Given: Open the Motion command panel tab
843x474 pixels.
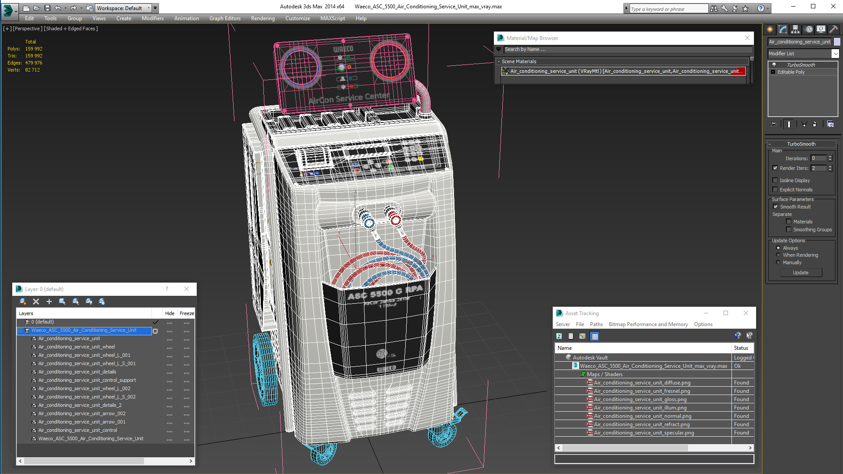Looking at the screenshot, I should point(809,29).
